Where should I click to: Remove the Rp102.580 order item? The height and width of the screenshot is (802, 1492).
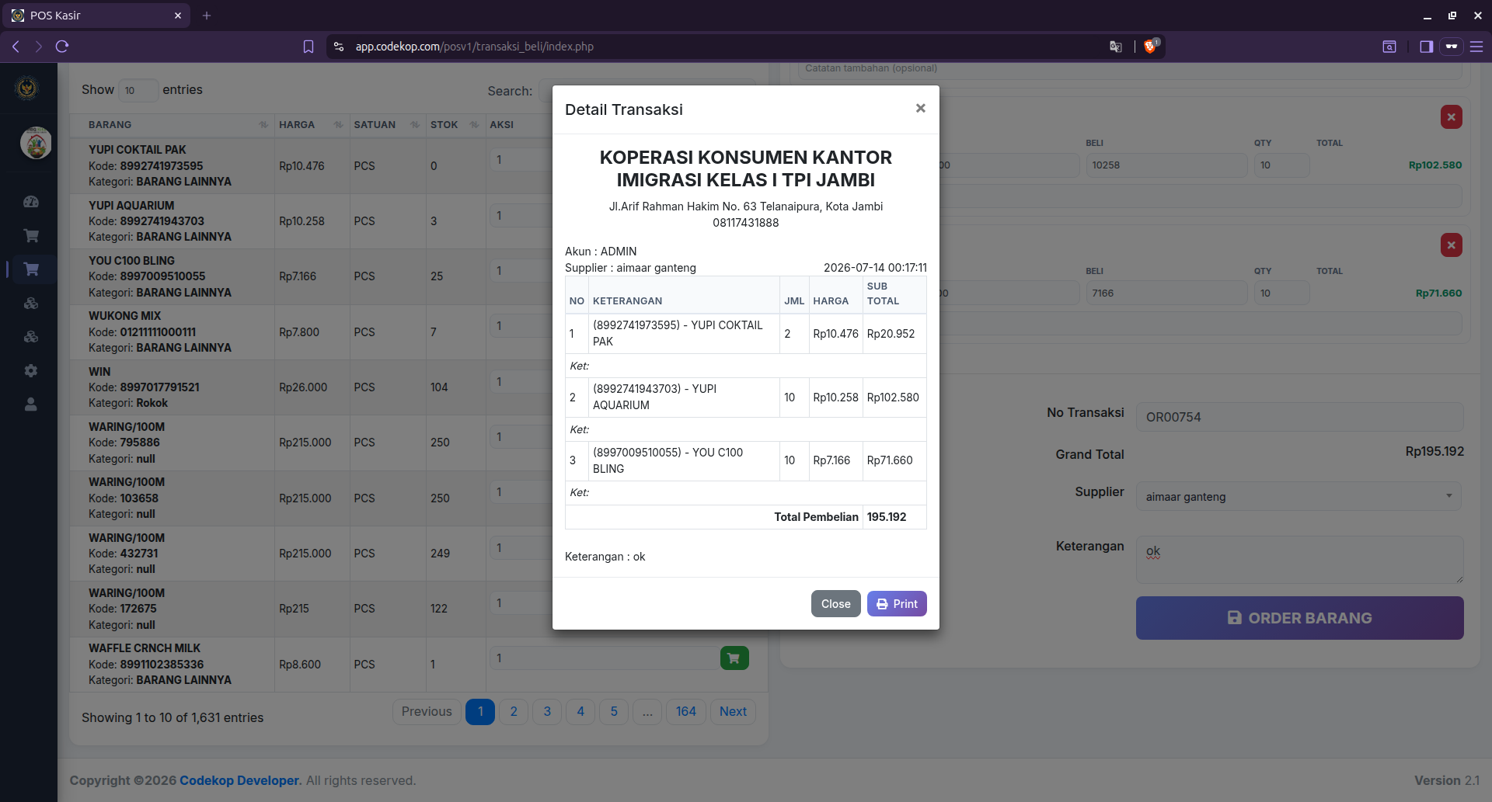[1451, 117]
